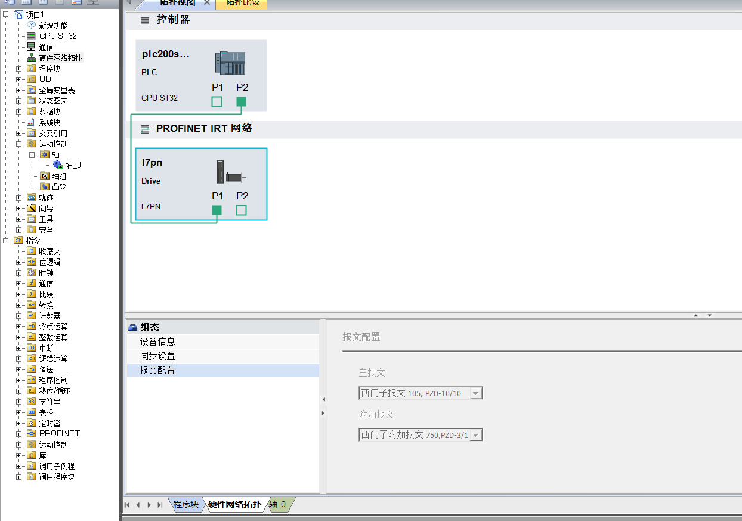Click the 收藏夹 folder icon
Image resolution: width=742 pixels, height=521 pixels.
click(x=32, y=251)
